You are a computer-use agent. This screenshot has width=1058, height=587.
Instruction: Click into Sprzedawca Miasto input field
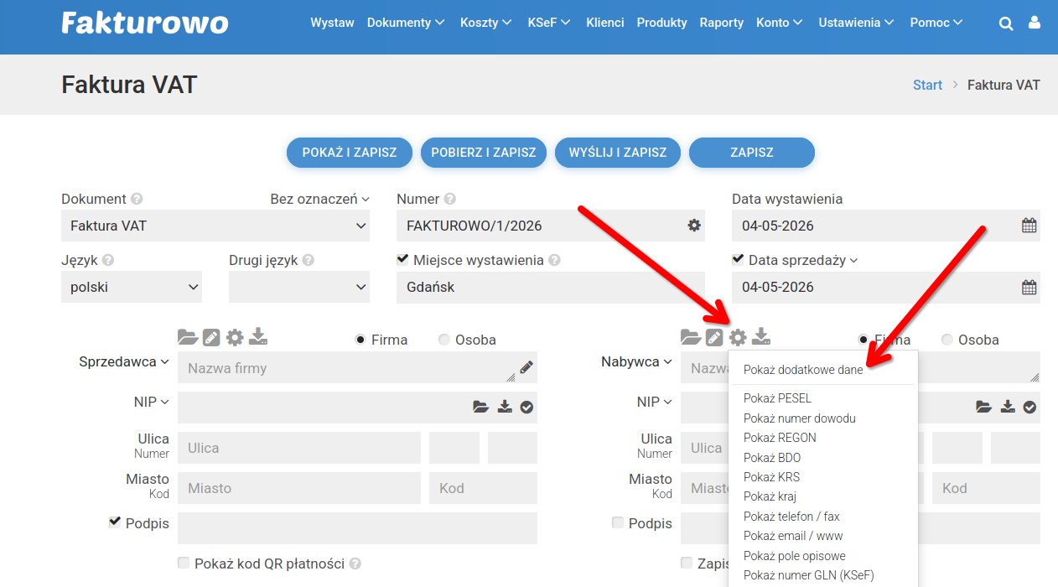click(x=299, y=488)
